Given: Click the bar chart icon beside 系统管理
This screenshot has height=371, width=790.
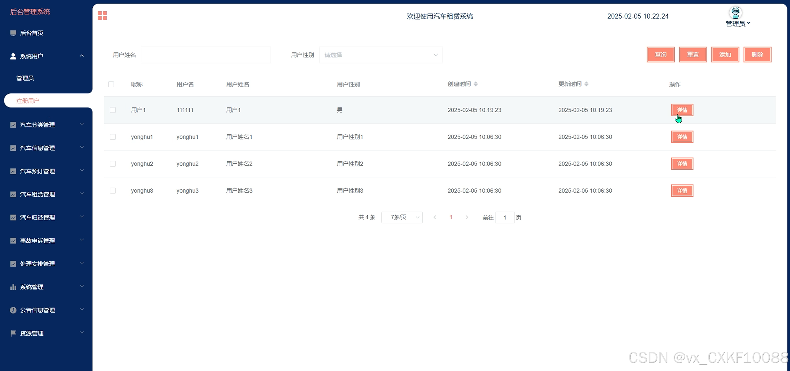Looking at the screenshot, I should pyautogui.click(x=13, y=287).
